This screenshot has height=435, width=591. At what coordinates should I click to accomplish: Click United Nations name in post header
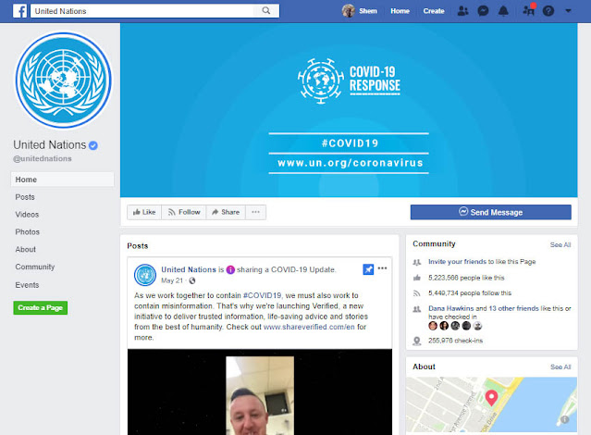point(189,269)
